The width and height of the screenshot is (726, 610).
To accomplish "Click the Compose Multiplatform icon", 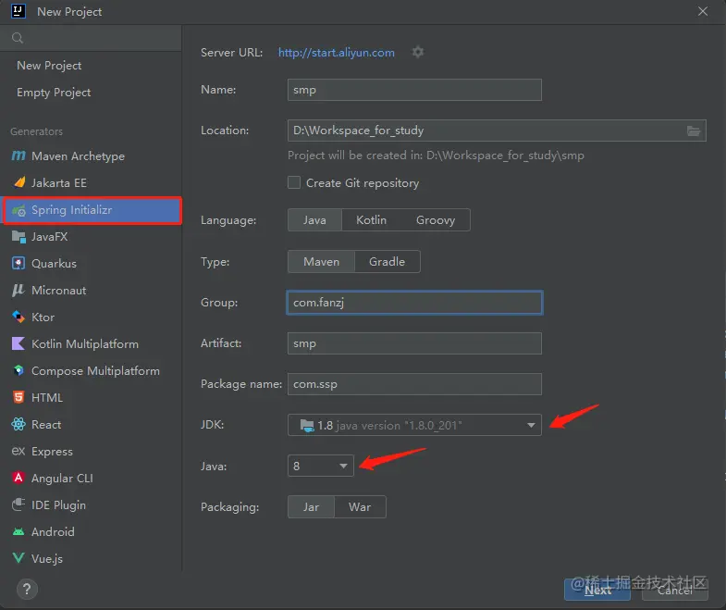I will click(18, 371).
